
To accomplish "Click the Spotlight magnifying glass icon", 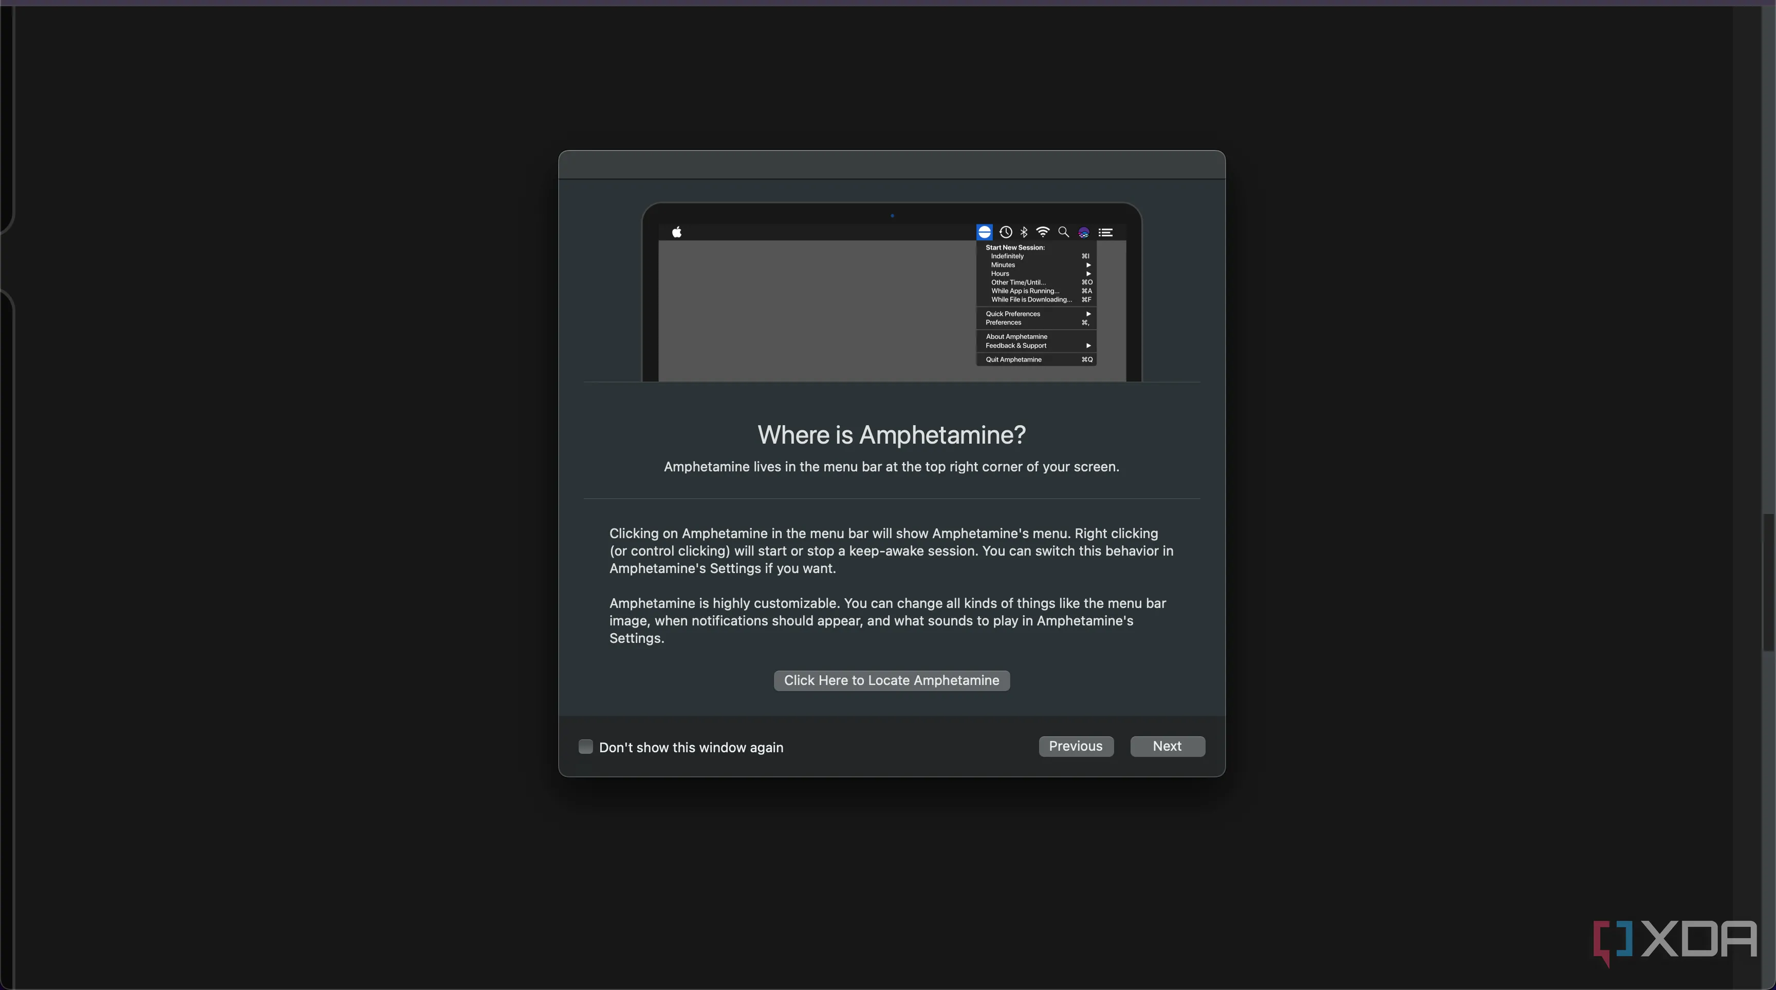I will click(x=1063, y=232).
